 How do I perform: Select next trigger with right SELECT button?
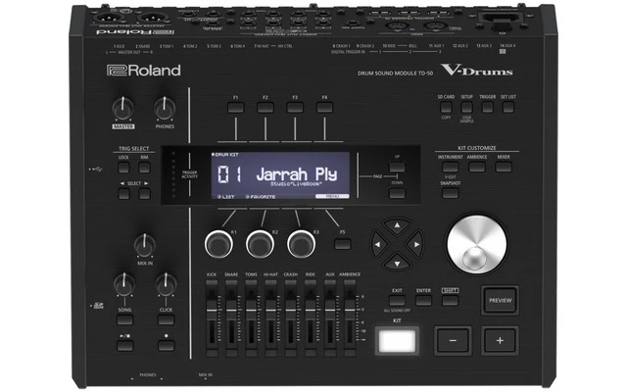point(144,194)
